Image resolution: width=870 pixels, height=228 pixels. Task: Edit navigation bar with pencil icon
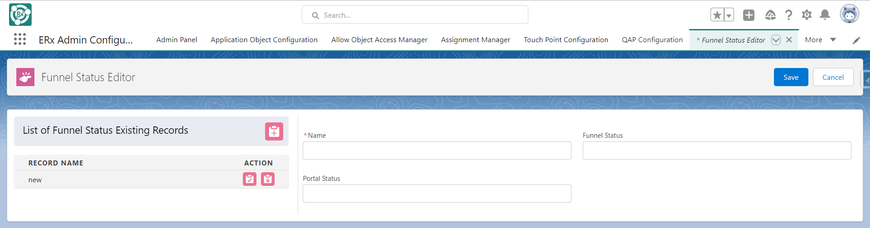pyautogui.click(x=856, y=40)
